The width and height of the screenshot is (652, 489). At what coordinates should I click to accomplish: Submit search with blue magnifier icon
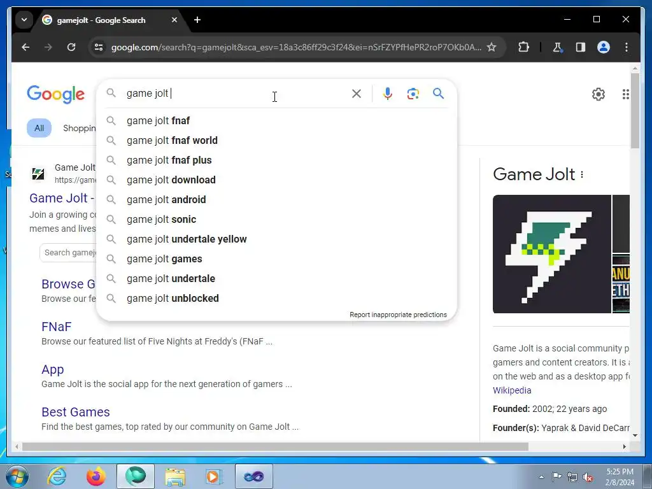(x=438, y=94)
